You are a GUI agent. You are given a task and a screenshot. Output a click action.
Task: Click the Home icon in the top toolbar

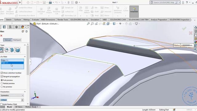[28, 2]
